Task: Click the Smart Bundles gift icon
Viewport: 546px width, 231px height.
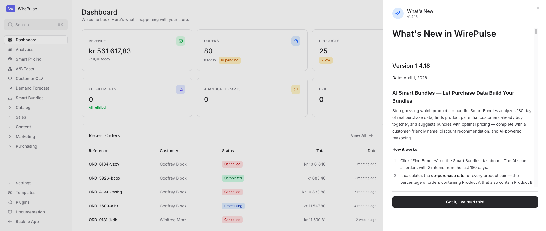Action: [10, 98]
